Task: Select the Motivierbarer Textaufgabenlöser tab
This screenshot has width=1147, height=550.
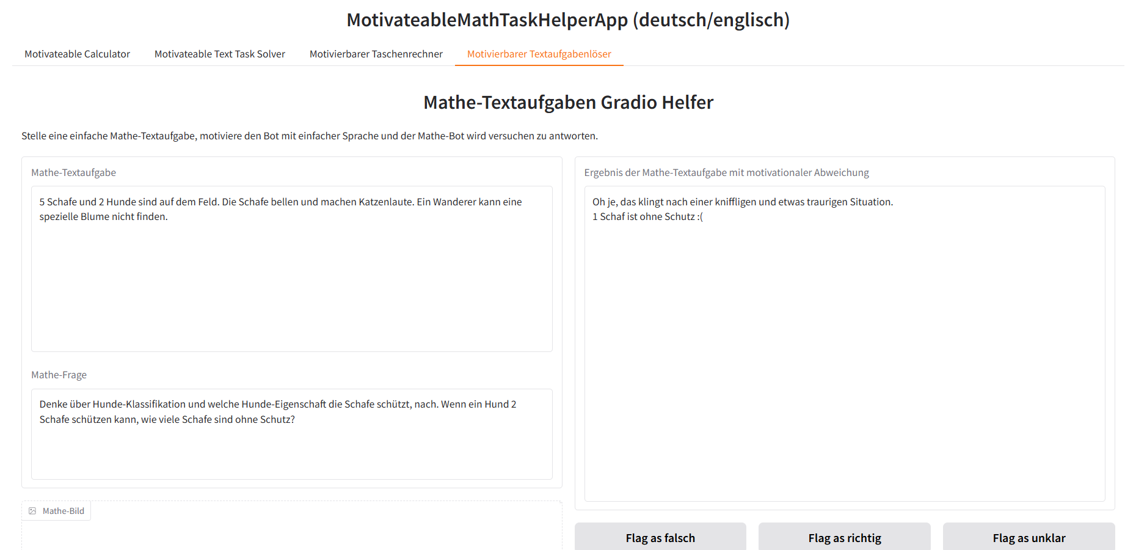Action: pos(539,54)
